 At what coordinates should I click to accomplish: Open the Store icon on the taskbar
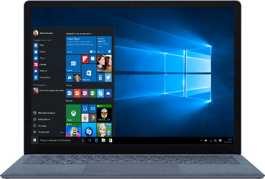(111, 140)
